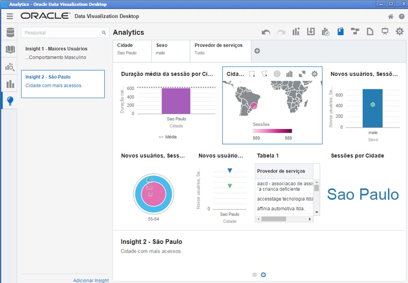Click the Adicionar Insight link
Viewport: 408px width, 283px height.
pyautogui.click(x=91, y=280)
